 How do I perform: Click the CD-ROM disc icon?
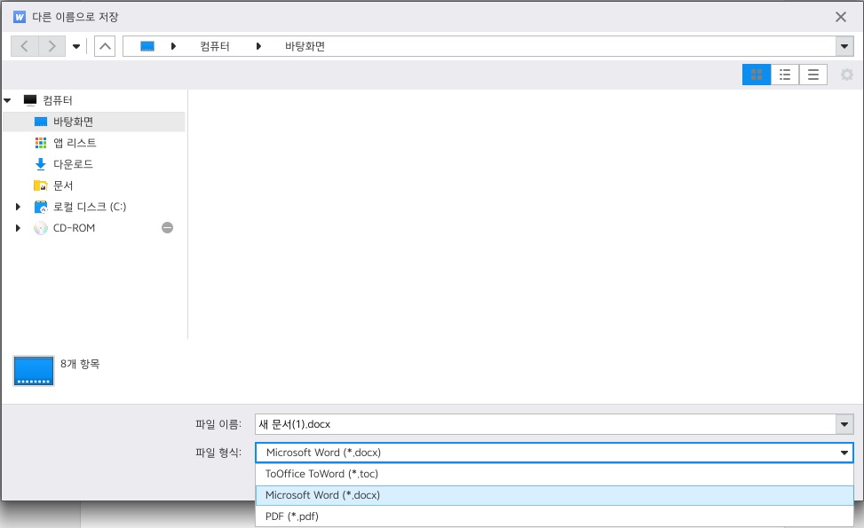[x=41, y=228]
